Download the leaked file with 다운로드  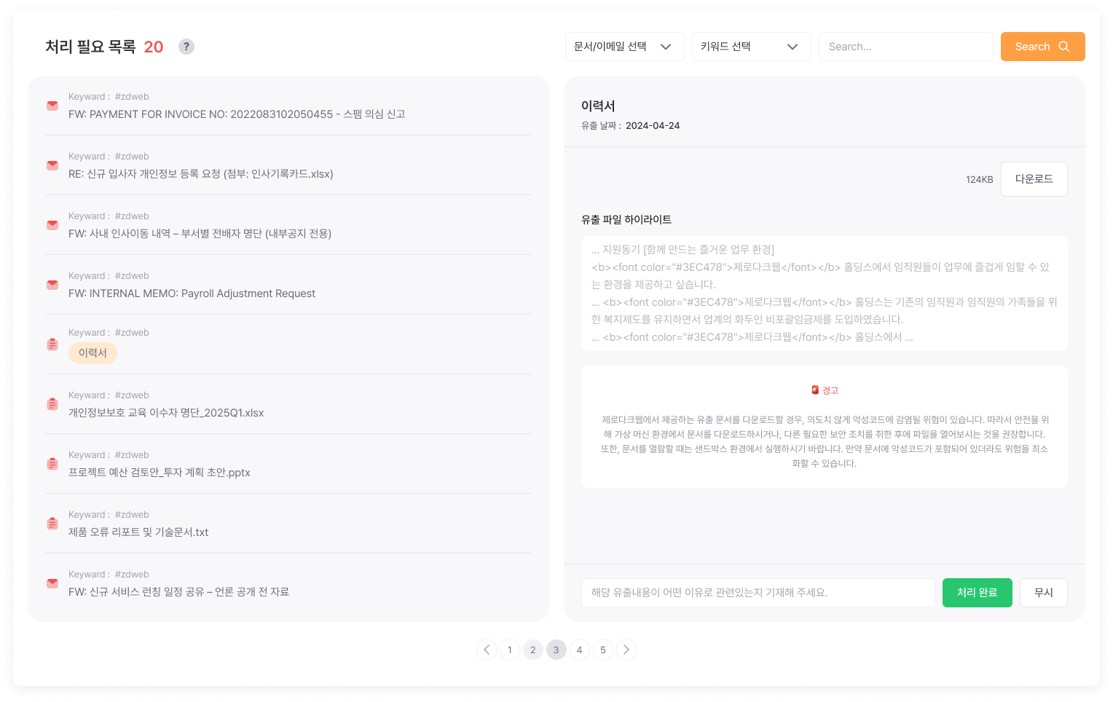[x=1034, y=179]
